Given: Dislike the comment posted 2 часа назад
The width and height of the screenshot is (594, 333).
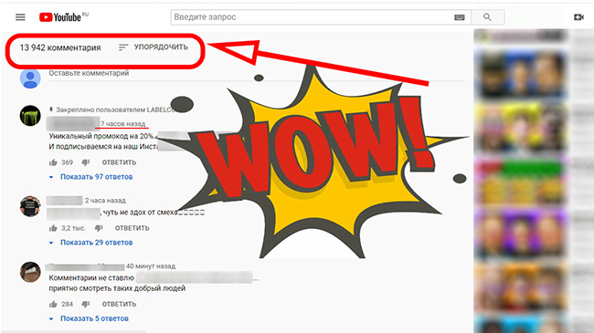Looking at the screenshot, I should pyautogui.click(x=99, y=228).
